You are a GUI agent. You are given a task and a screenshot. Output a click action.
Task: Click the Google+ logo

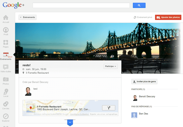pyautogui.click(x=14, y=5)
